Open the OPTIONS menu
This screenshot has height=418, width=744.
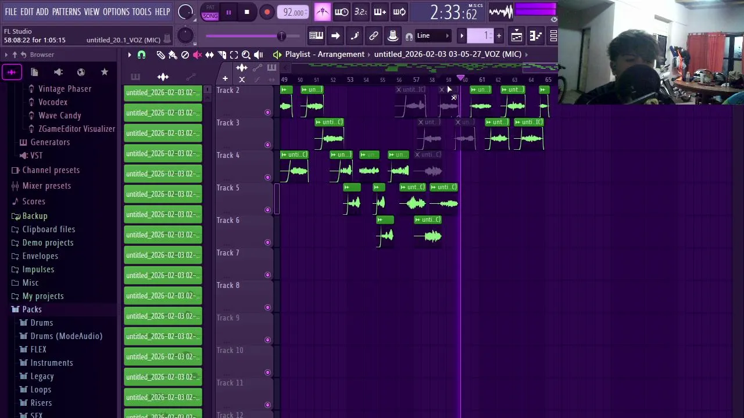coord(116,12)
